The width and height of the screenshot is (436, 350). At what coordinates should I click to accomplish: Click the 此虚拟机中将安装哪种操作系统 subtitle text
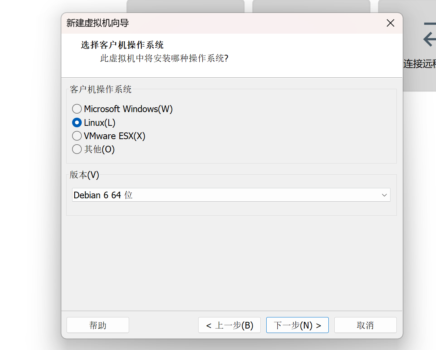(x=164, y=58)
